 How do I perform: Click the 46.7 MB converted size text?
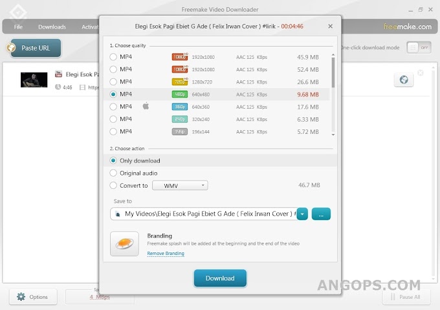[x=309, y=185]
